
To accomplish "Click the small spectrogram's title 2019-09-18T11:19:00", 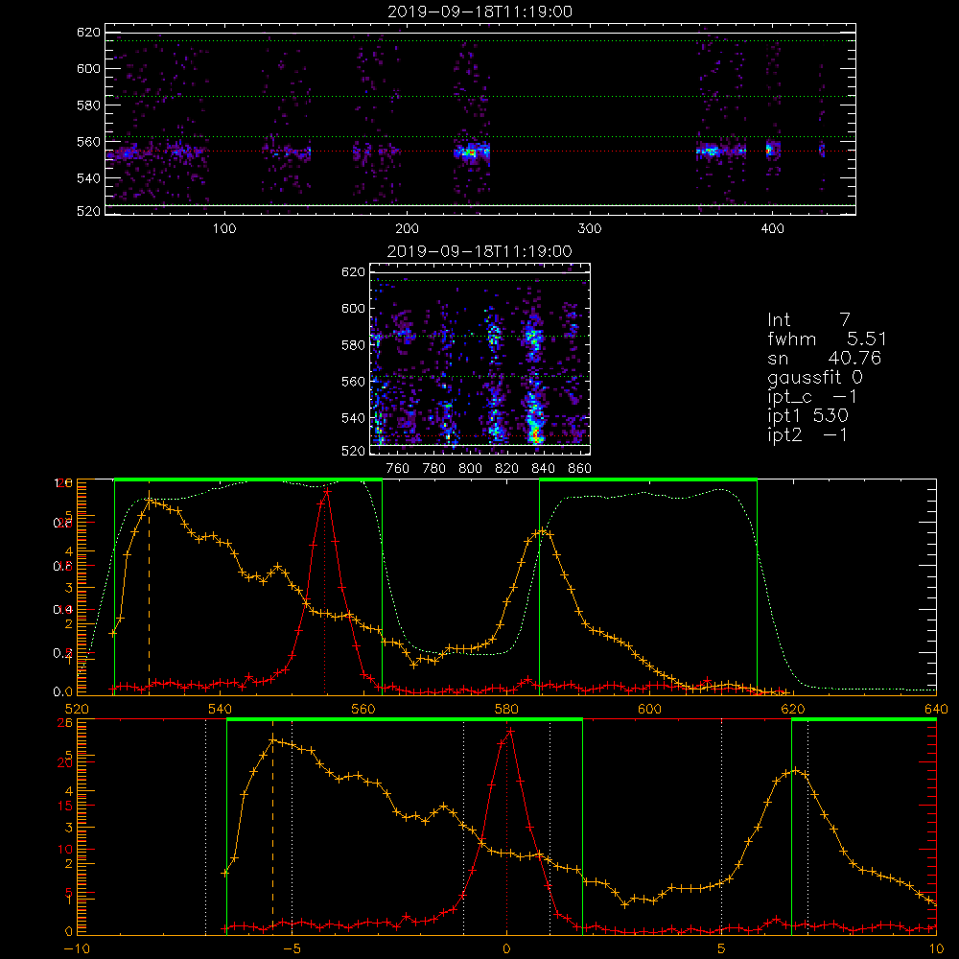I will (x=479, y=251).
